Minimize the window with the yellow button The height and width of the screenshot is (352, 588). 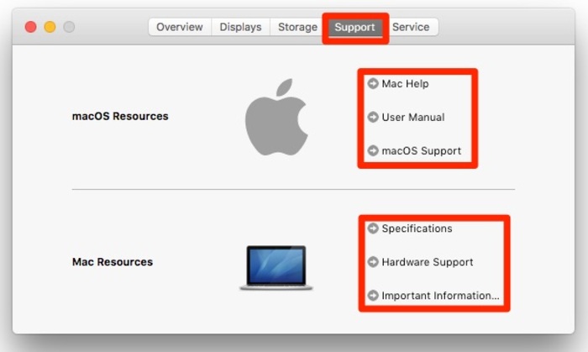pos(50,27)
